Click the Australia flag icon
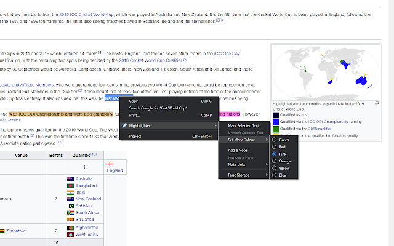394x246 pixels. (x=70, y=179)
